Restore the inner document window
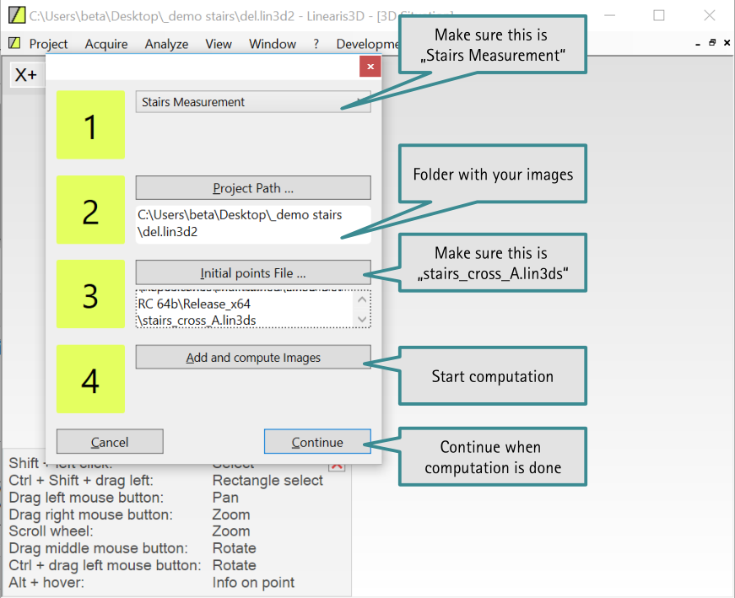The height and width of the screenshot is (598, 735). (712, 43)
